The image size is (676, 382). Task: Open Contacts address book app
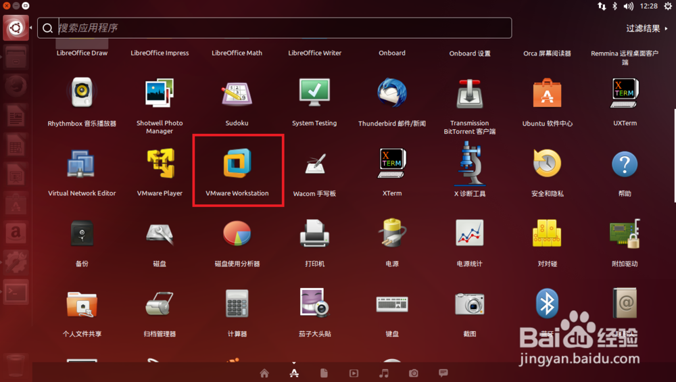coord(625,303)
